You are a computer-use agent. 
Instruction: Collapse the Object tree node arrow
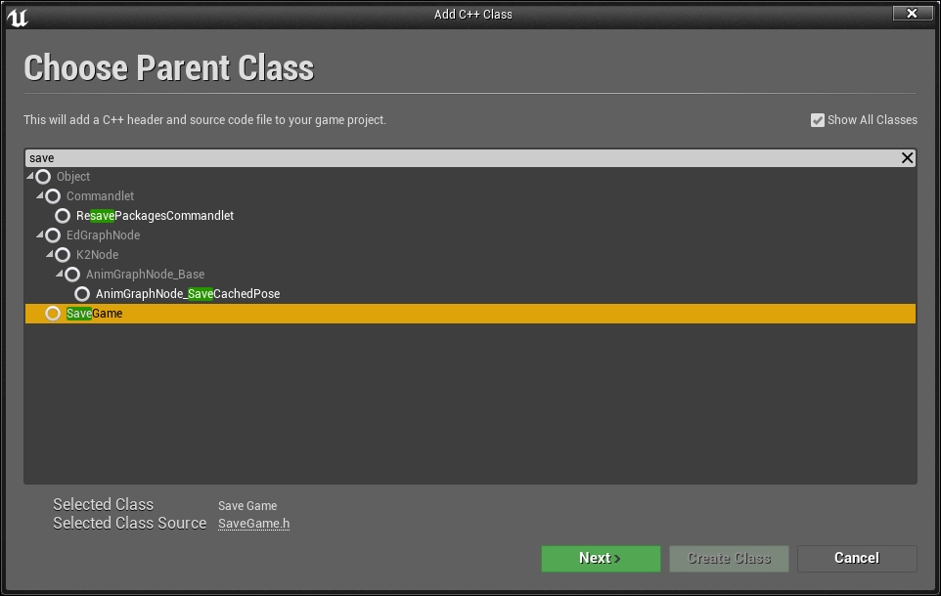tap(30, 176)
